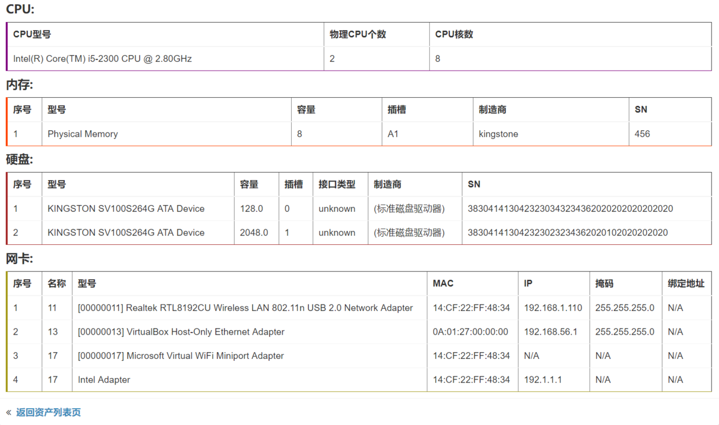Select the Physical Memory model cell

[82, 134]
